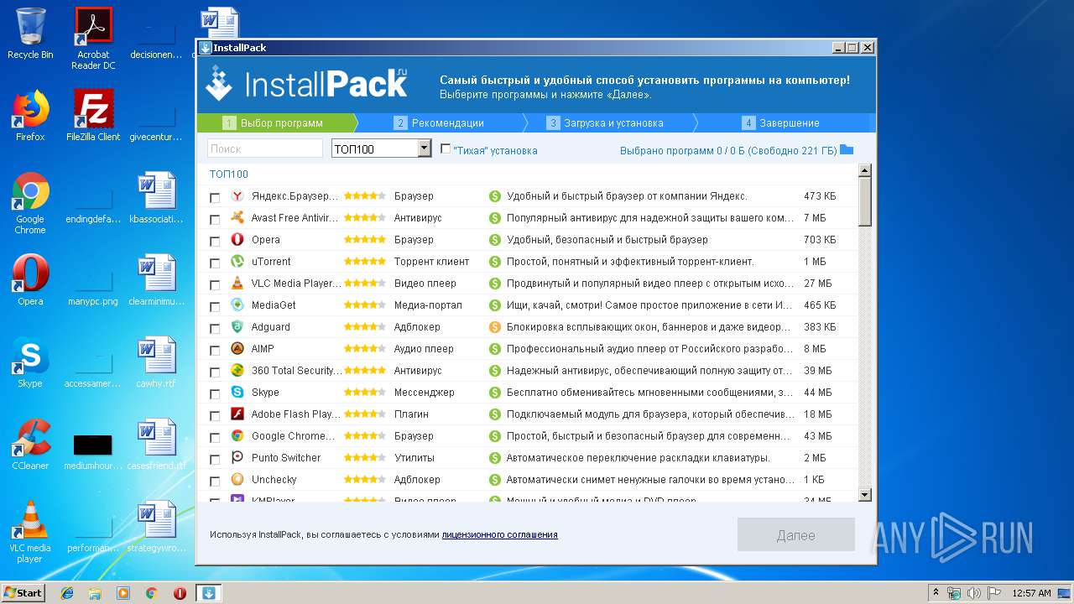This screenshot has width=1074, height=604.
Task: Click the InstallPack taskbar button
Action: 208,593
